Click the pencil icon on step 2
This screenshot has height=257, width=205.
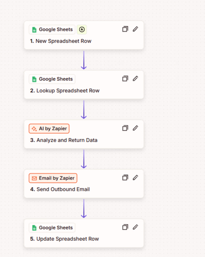point(135,79)
